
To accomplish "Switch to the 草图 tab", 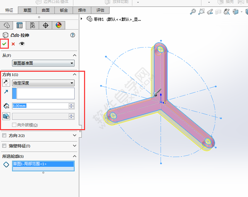I will (x=27, y=10).
